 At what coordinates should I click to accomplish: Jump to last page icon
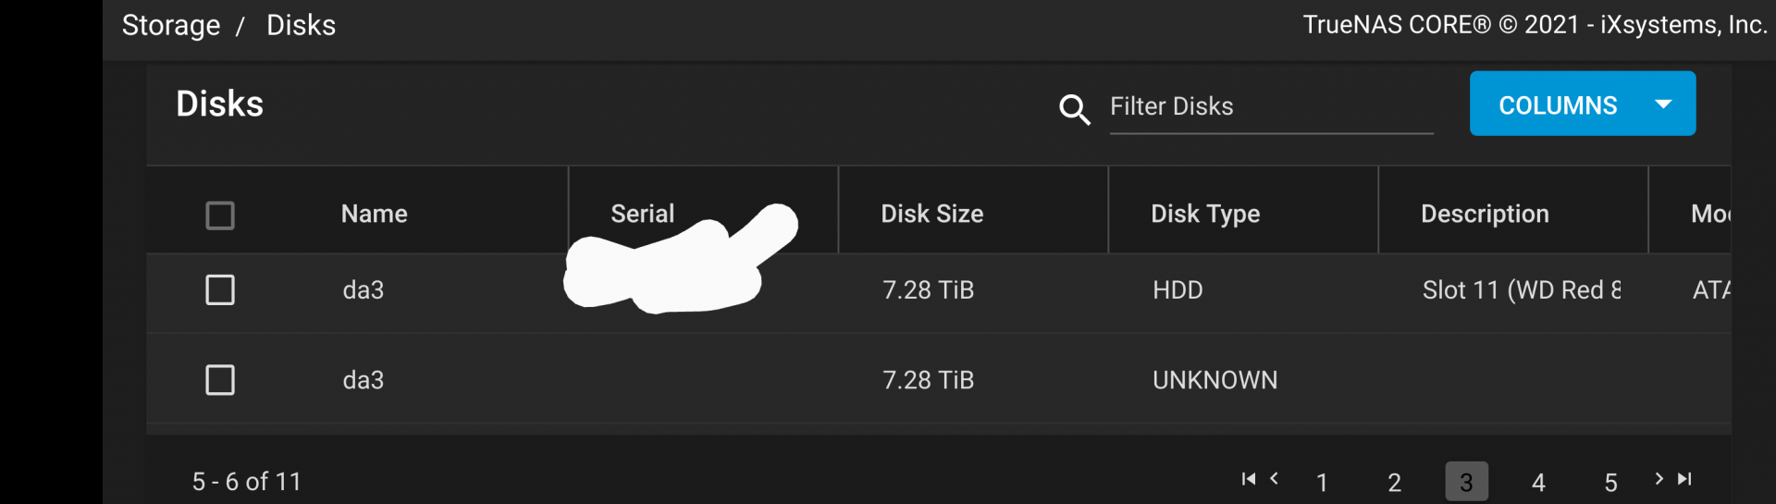(1684, 479)
